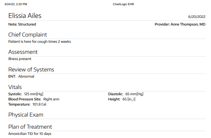The width and height of the screenshot is (211, 138).
Task: Click the Note: Structured label
Action: coord(22,24)
